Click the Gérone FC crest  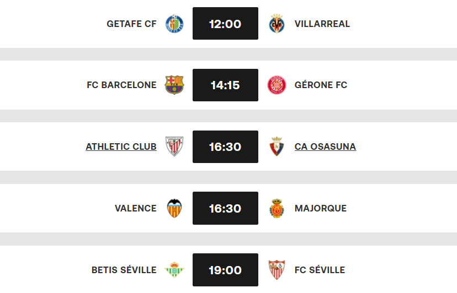click(277, 85)
